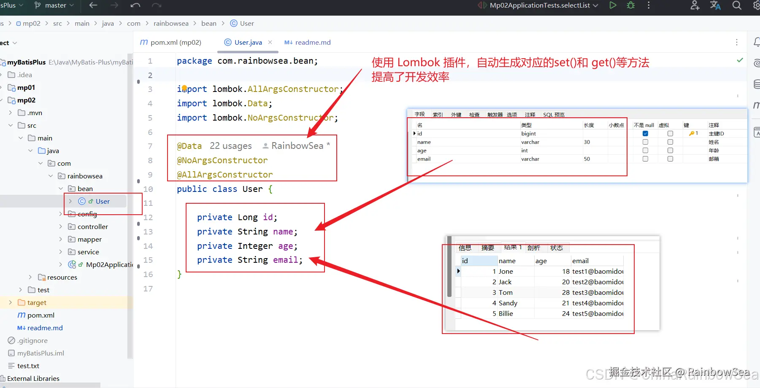Expand the config package
Viewport: 760px width, 388px height.
click(60, 214)
